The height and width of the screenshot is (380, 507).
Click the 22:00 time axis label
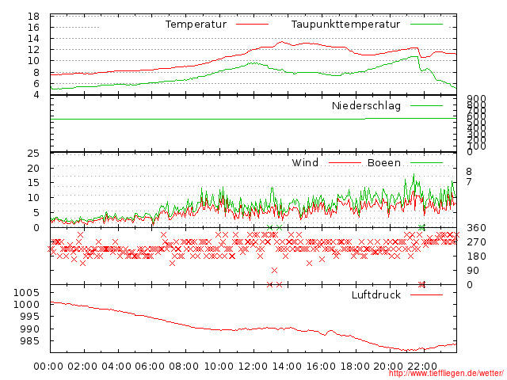point(422,367)
